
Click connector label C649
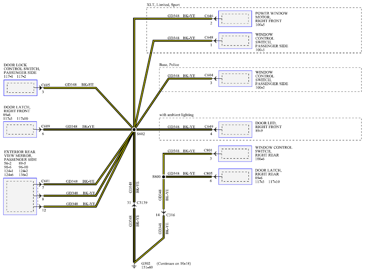pyautogui.click(x=209, y=126)
